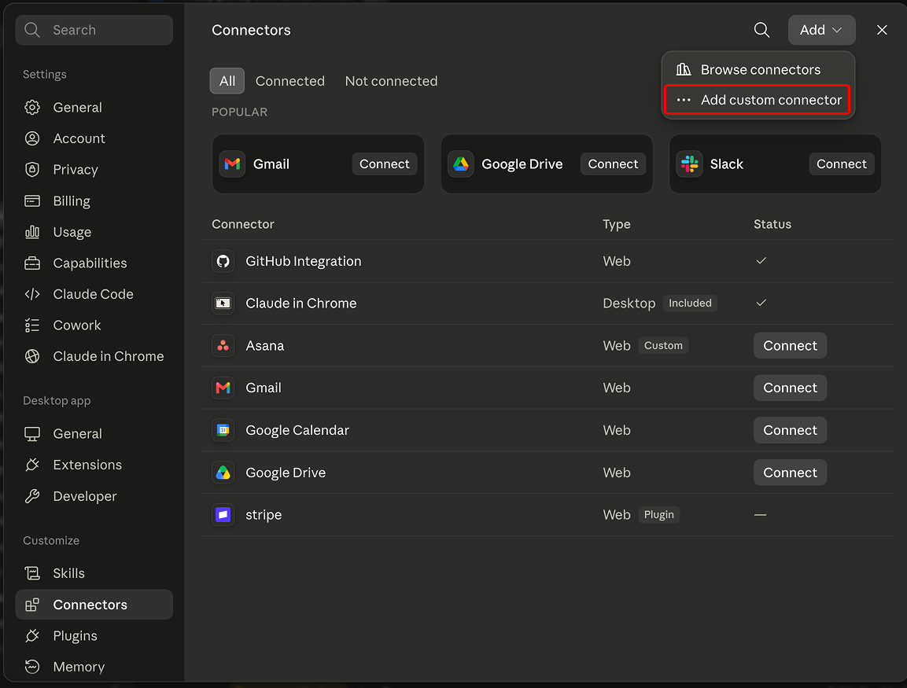
Task: Open the Memory page in sidebar
Action: 94,667
